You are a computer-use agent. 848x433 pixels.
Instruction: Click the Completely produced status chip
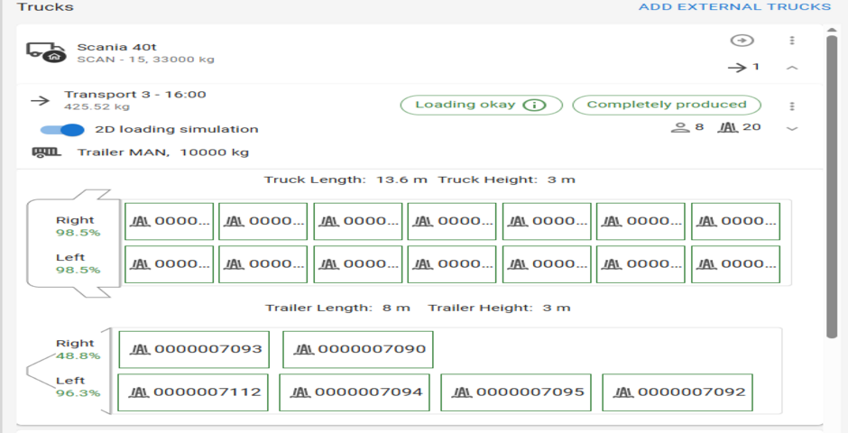click(x=667, y=105)
